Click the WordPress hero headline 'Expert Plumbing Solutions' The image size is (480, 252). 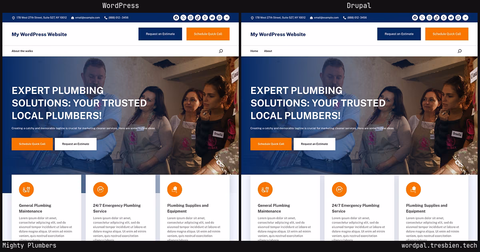coord(79,103)
